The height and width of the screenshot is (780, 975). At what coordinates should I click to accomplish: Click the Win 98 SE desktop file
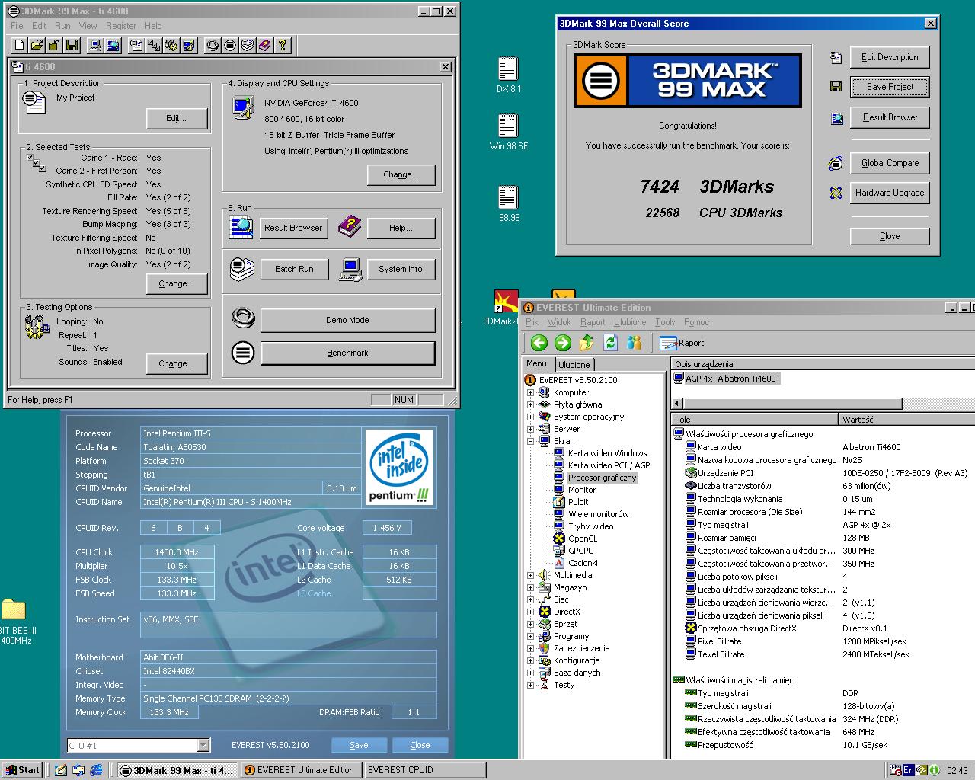pyautogui.click(x=508, y=132)
